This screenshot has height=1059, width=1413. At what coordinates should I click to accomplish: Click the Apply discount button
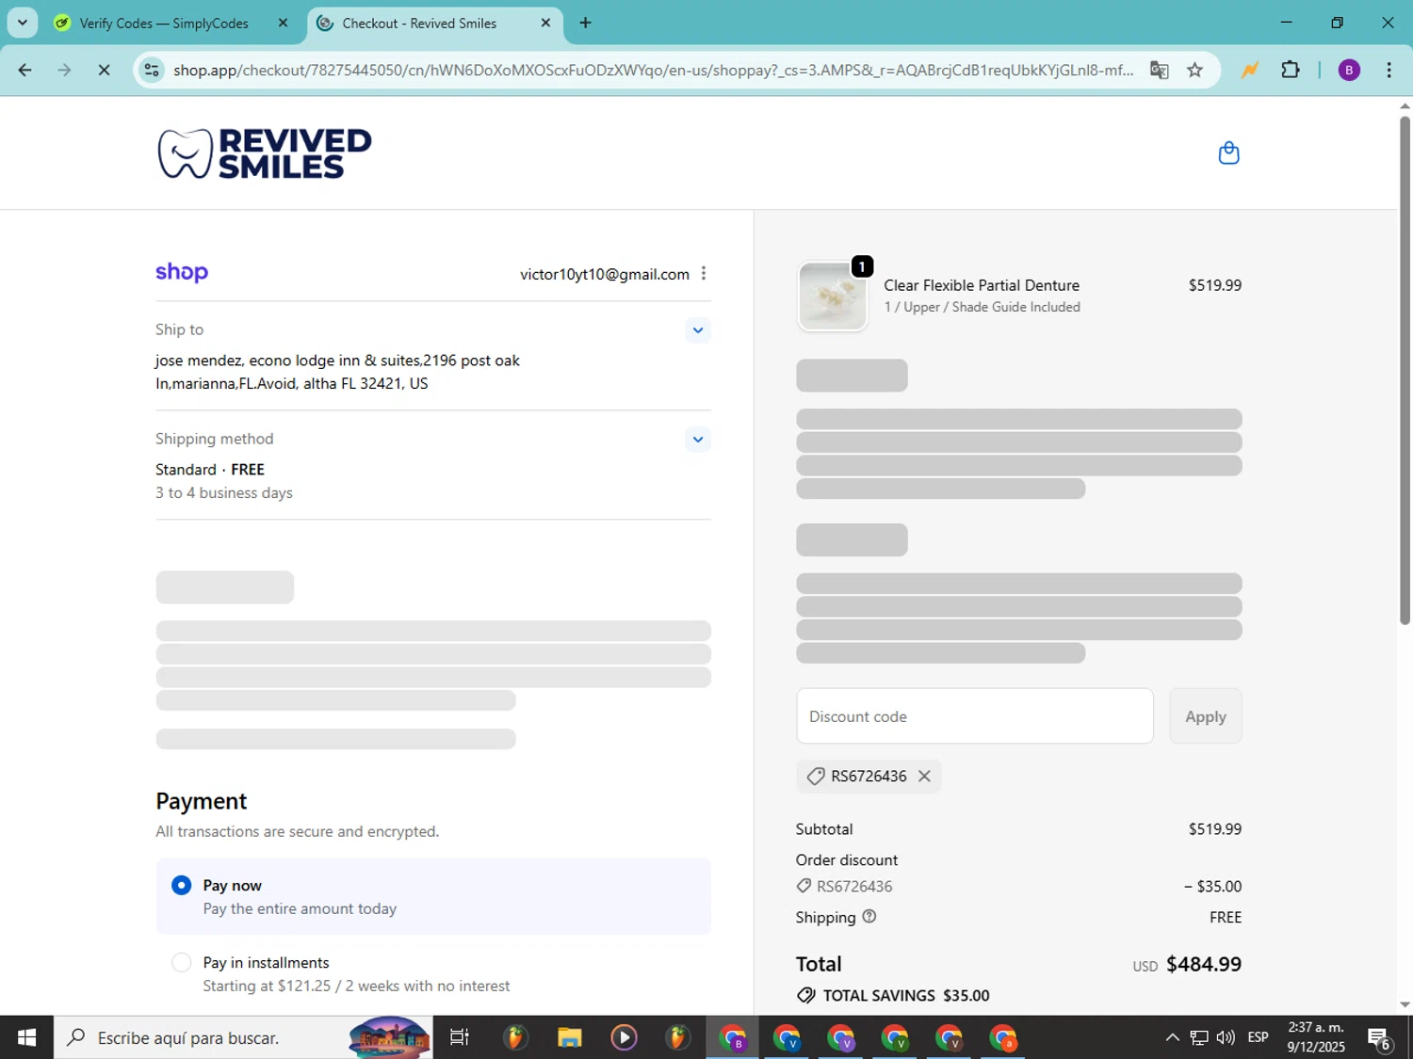point(1206,716)
